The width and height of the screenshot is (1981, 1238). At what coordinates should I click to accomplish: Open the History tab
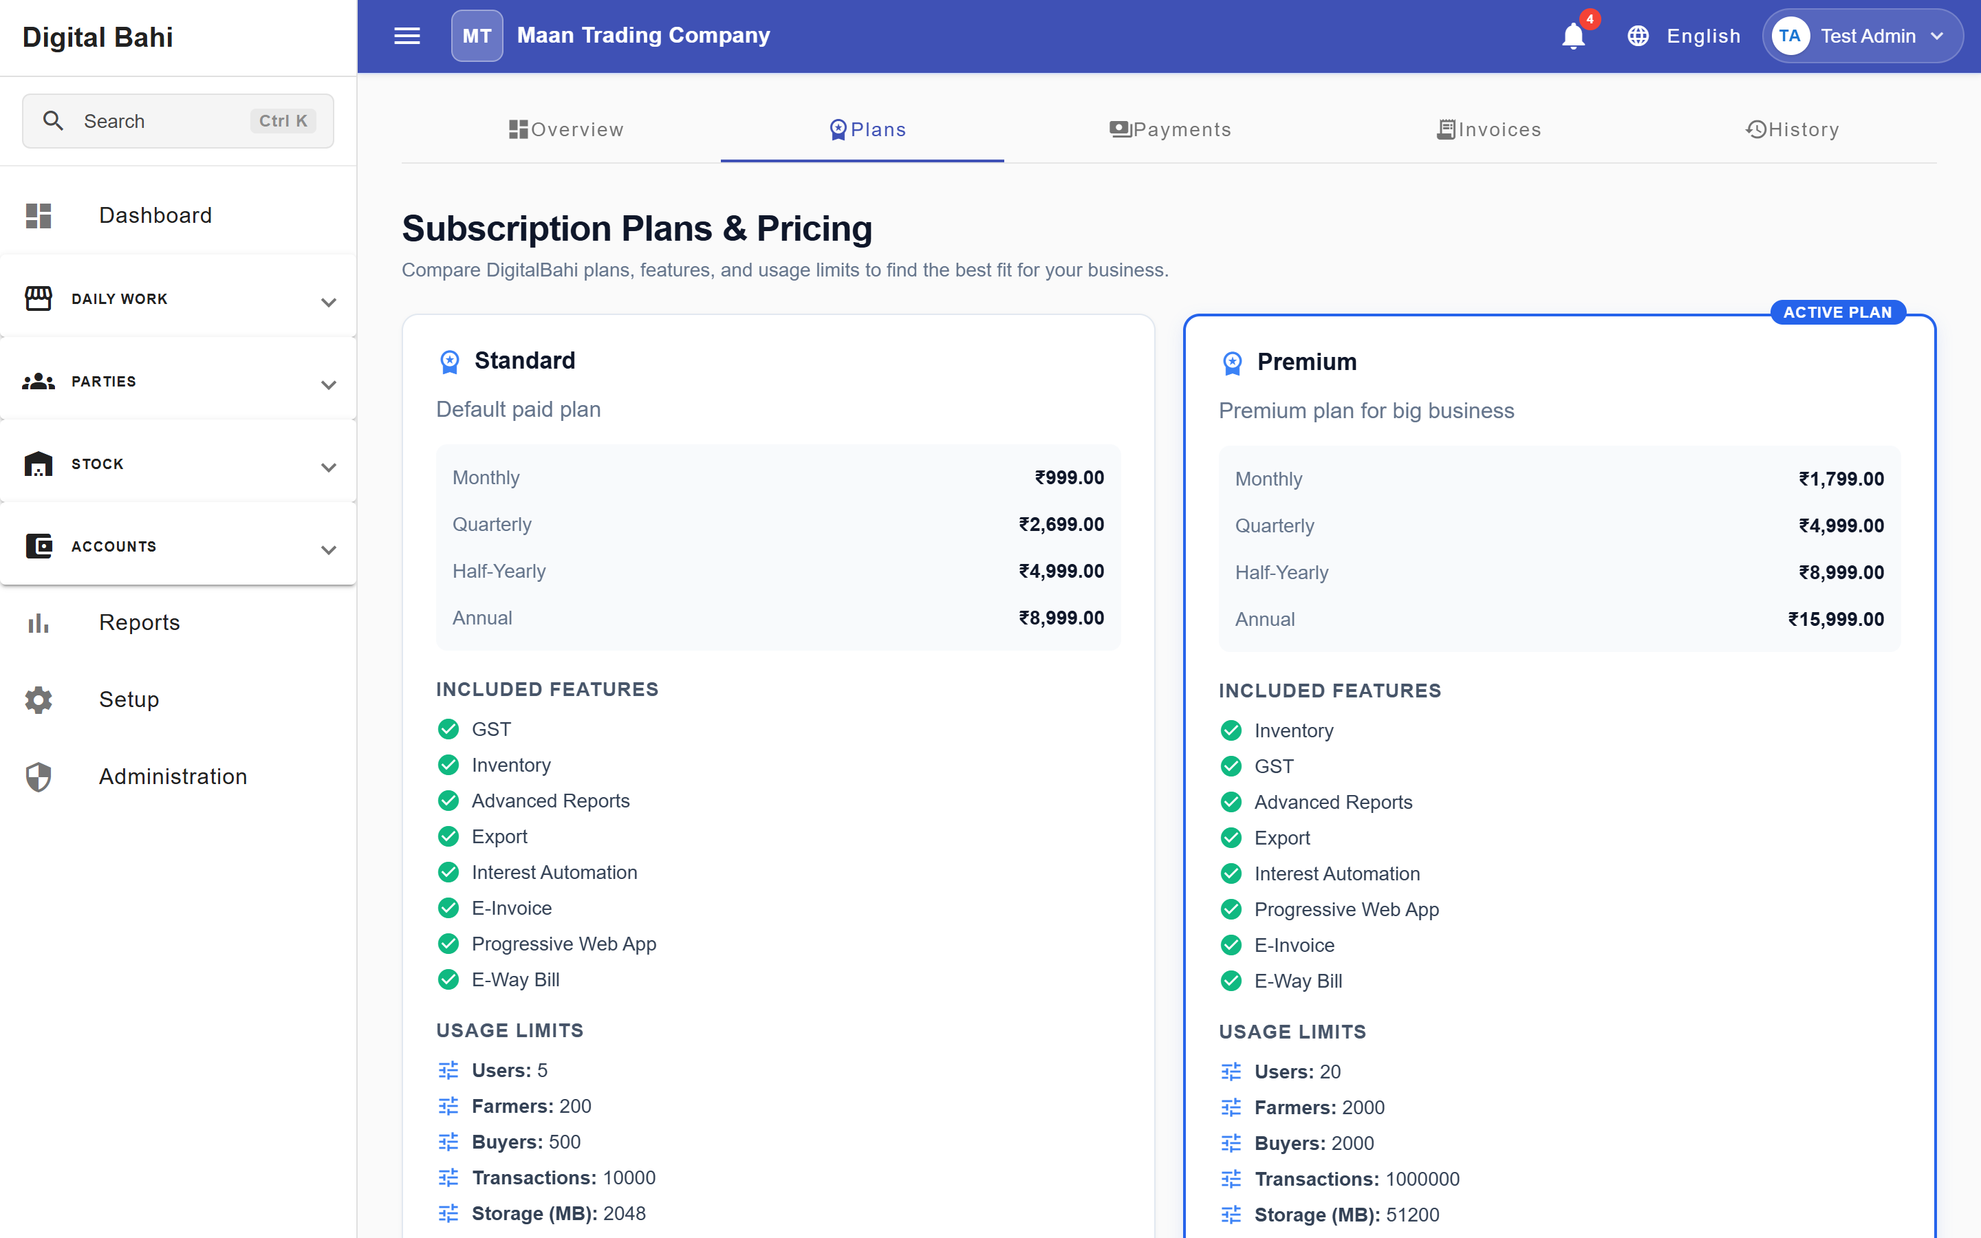(x=1792, y=129)
